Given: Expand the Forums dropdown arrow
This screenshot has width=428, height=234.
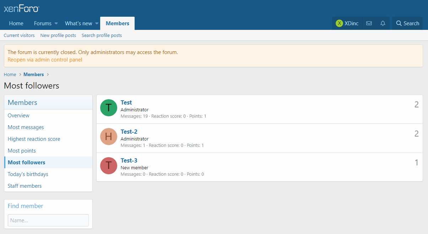Looking at the screenshot, I should click(56, 23).
